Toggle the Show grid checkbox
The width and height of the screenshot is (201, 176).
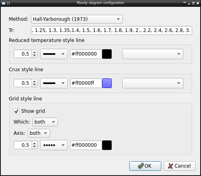16,111
